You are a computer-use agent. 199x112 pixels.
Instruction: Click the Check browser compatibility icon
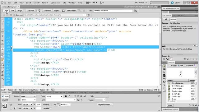tap(38, 11)
